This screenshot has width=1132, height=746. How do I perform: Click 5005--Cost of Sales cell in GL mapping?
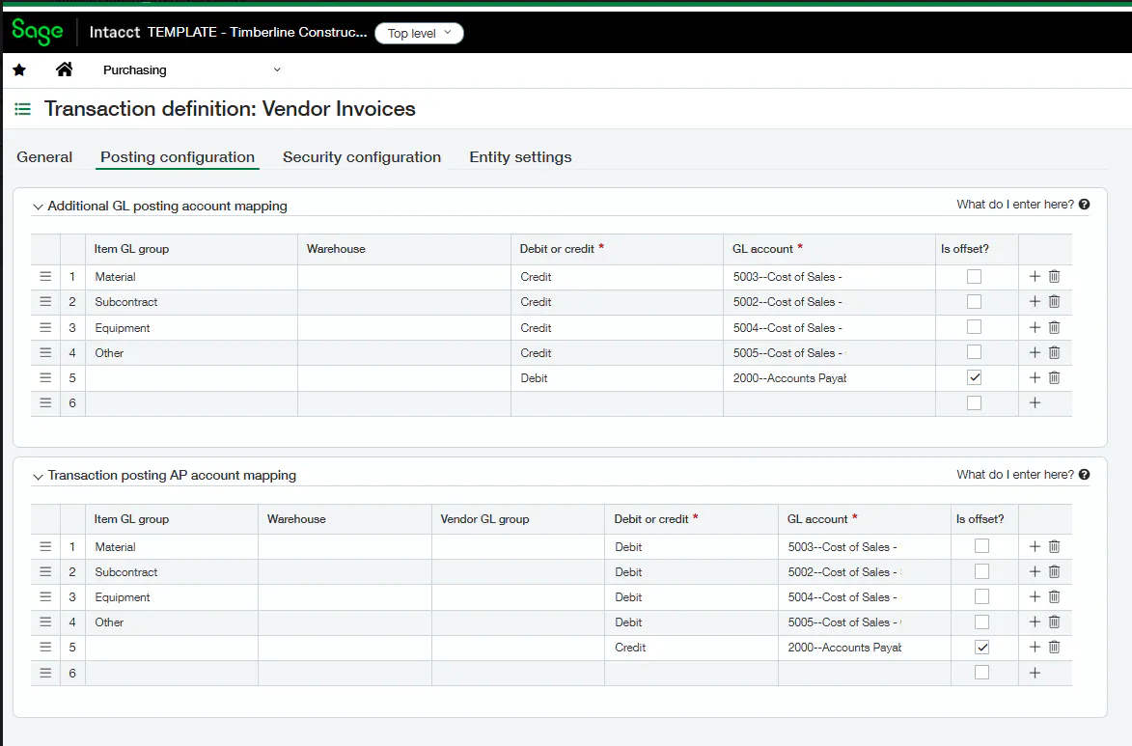829,352
